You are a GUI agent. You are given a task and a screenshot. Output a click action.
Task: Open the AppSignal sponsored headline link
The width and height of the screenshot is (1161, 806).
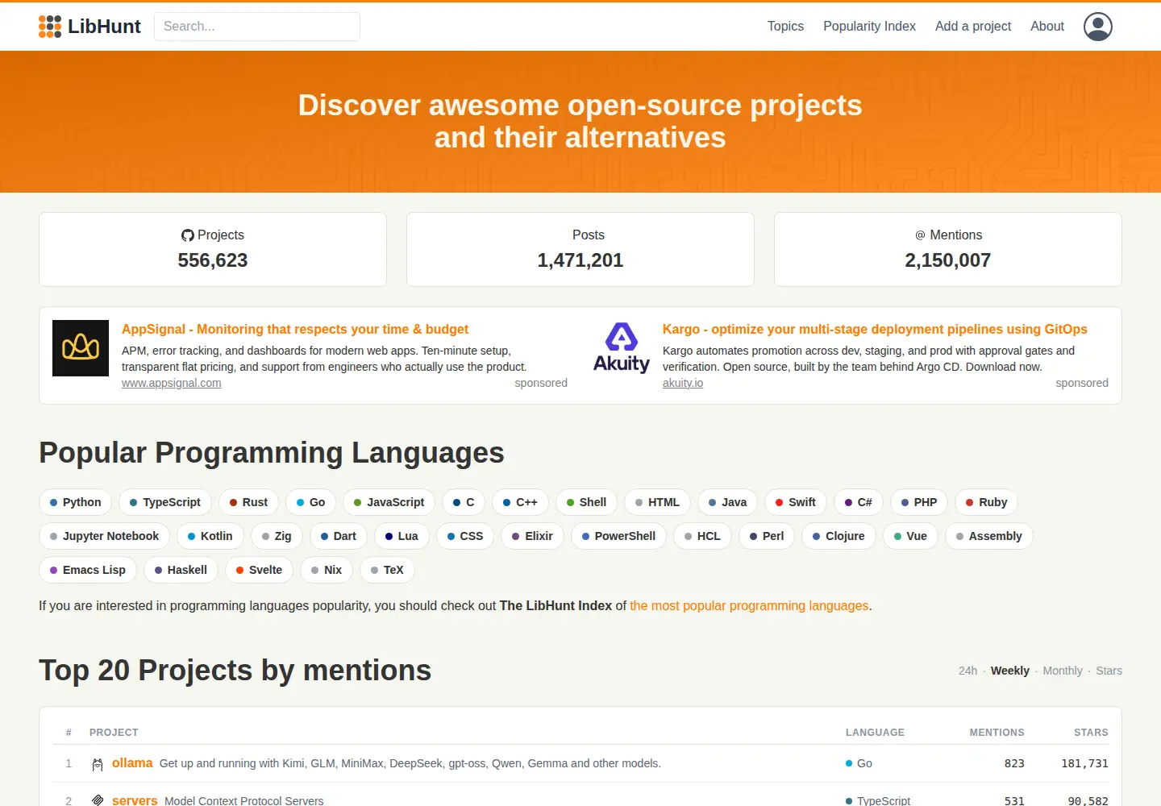(295, 329)
